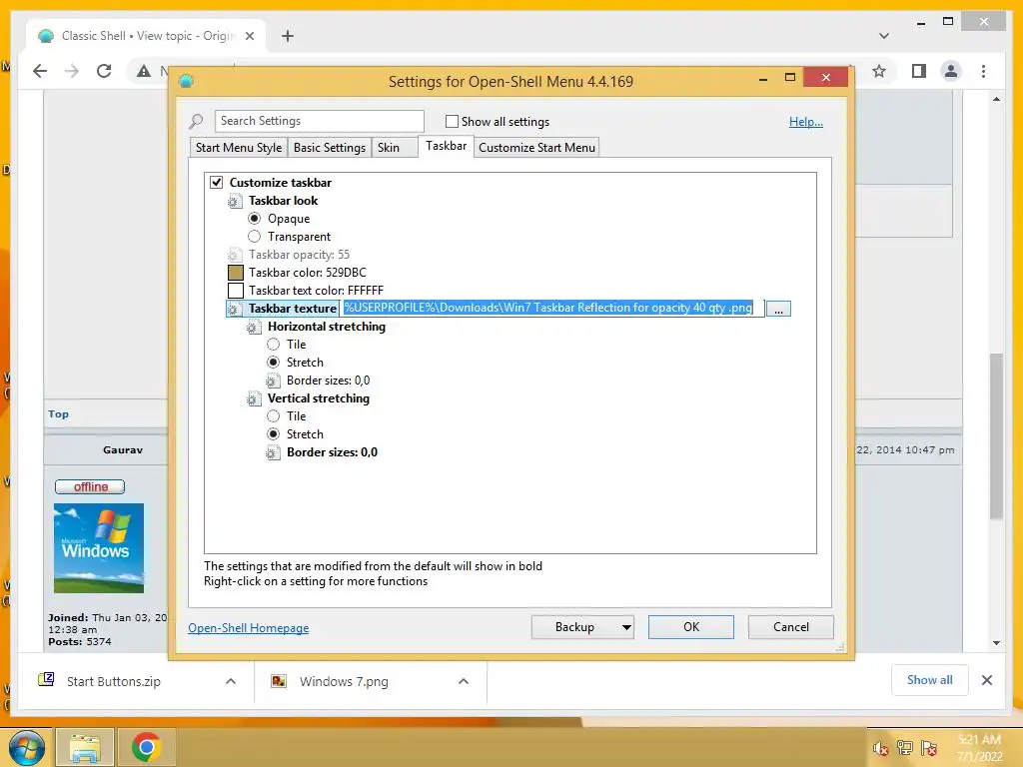Select the Transparent taskbar look
1023x767 pixels.
(x=255, y=237)
